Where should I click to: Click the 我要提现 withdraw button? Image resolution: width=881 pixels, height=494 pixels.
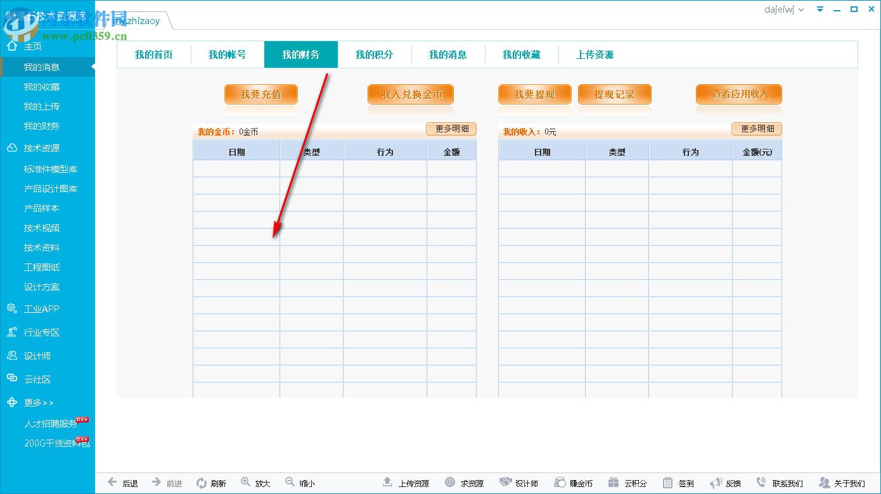click(x=534, y=94)
